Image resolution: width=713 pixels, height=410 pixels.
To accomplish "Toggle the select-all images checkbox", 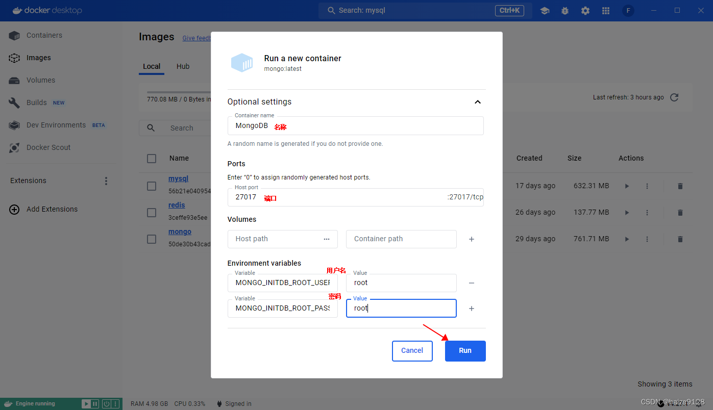I will click(152, 159).
